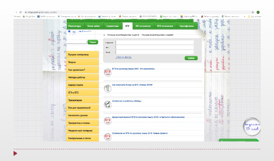Select Все для презентаций sidebar item

pos(83,107)
